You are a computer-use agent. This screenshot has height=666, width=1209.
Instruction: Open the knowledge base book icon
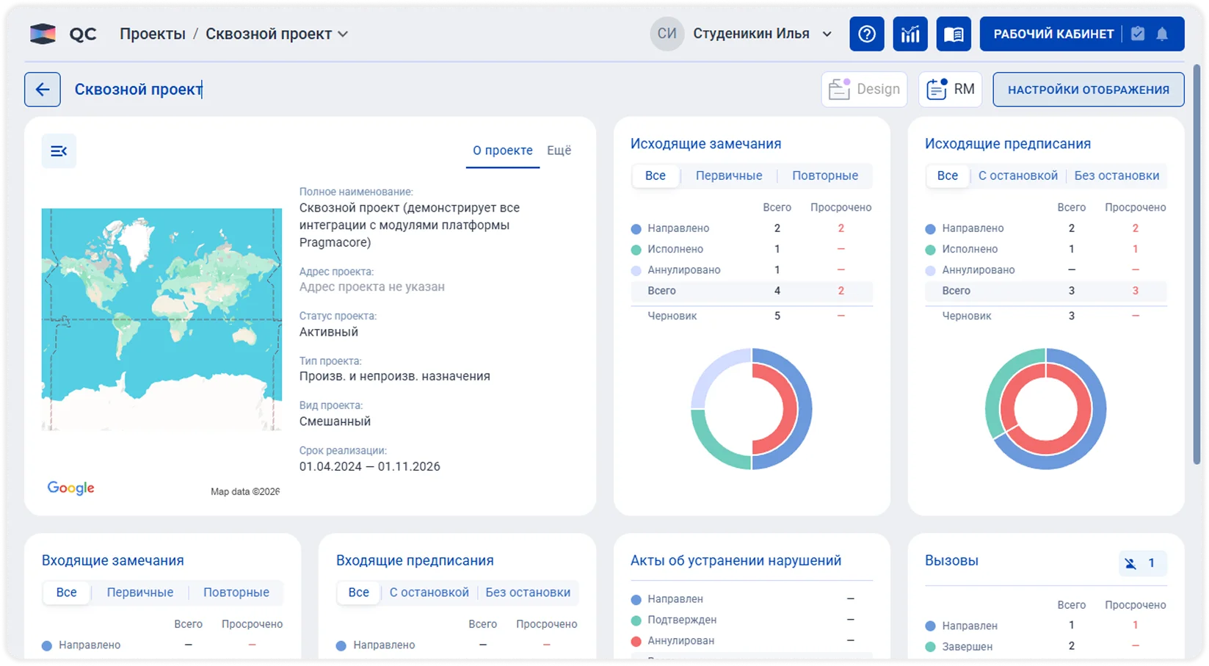(953, 34)
